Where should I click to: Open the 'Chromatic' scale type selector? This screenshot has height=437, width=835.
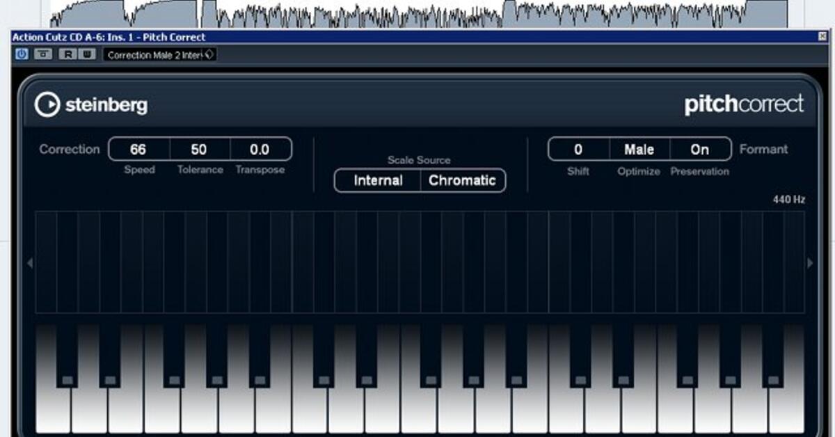coord(462,180)
